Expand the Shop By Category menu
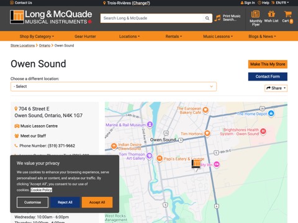 (37, 37)
